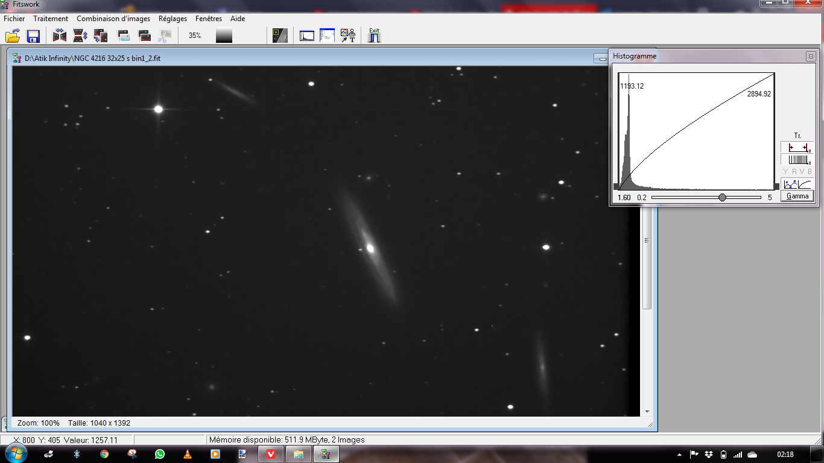Click the Gamma button in Histogramme
Viewport: 824px width, 463px height.
click(797, 196)
